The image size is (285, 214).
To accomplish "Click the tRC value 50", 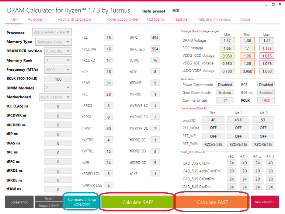I will (108, 94).
